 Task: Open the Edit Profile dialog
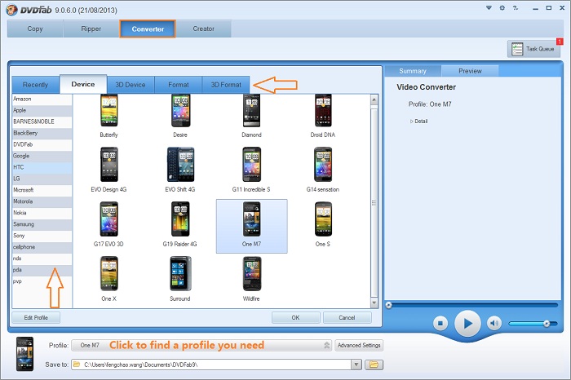coord(36,317)
